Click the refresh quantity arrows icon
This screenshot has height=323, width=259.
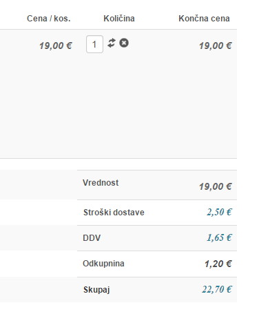tap(112, 43)
